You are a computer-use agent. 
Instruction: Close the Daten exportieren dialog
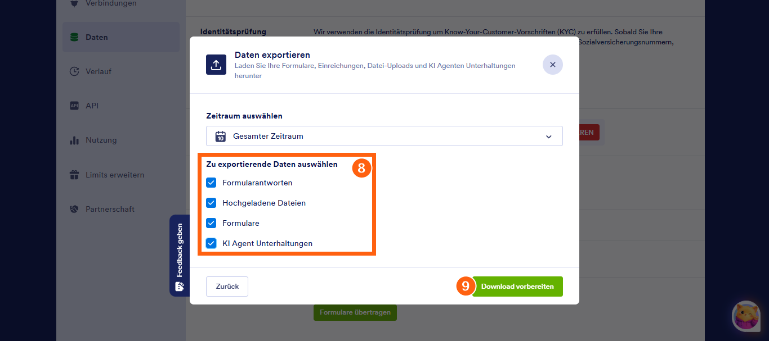(553, 65)
